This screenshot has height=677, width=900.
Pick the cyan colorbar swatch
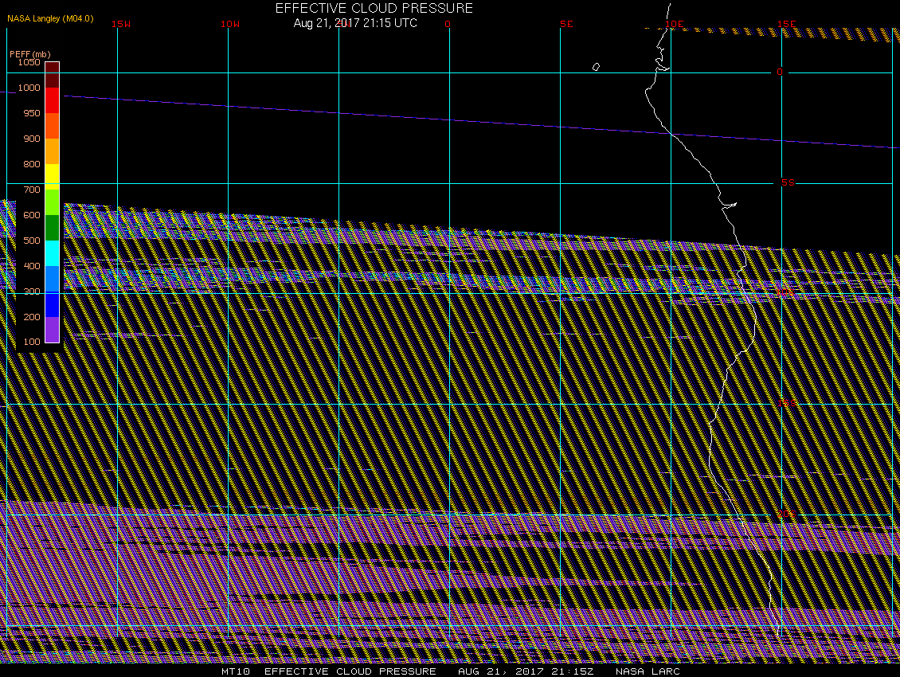click(53, 253)
